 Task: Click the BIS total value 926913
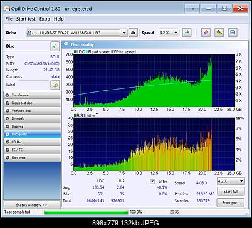tap(117, 200)
